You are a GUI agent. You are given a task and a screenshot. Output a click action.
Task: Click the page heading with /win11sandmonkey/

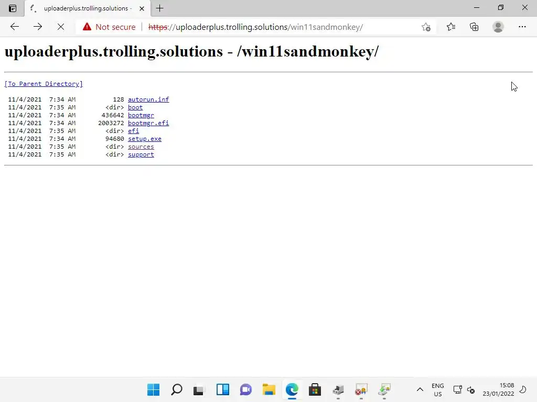(192, 52)
